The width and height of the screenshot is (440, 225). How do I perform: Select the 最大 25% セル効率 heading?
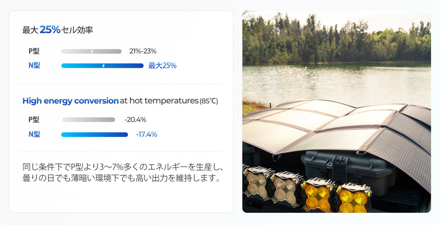[58, 30]
